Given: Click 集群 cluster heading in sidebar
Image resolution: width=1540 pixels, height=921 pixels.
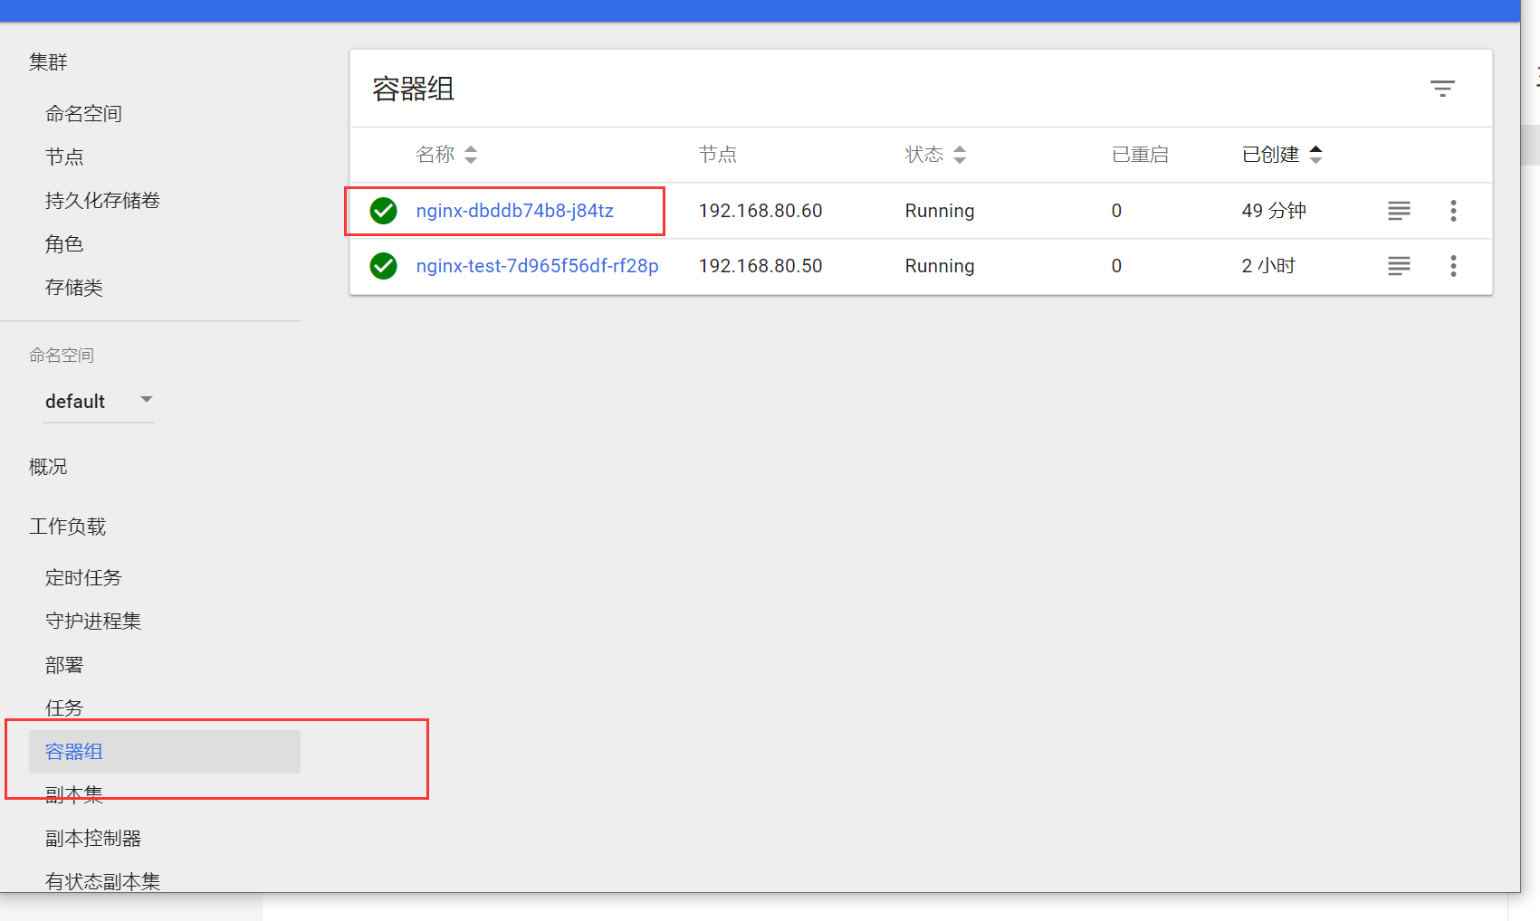Looking at the screenshot, I should 48,62.
